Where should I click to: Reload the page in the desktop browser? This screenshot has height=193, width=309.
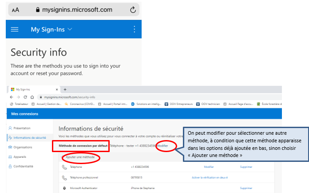click(25, 97)
